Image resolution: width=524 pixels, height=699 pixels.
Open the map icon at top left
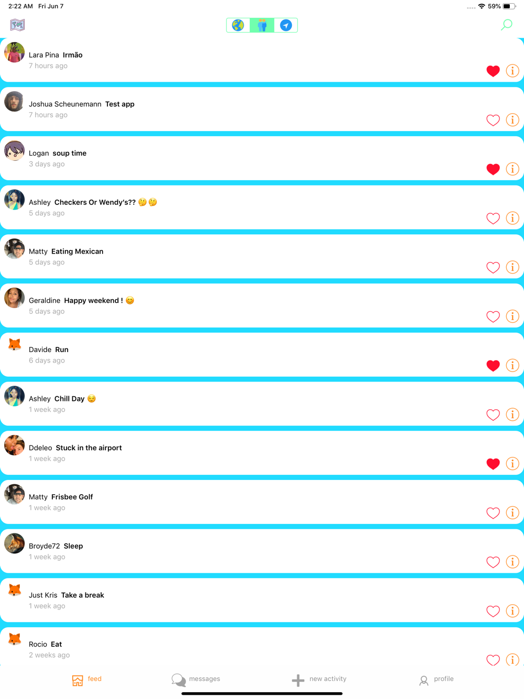(x=17, y=25)
